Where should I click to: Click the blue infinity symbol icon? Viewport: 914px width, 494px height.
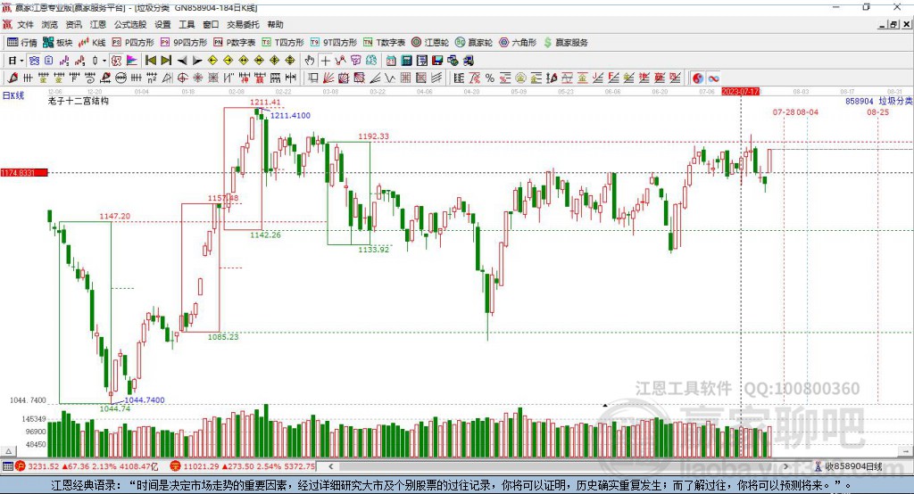point(713,78)
